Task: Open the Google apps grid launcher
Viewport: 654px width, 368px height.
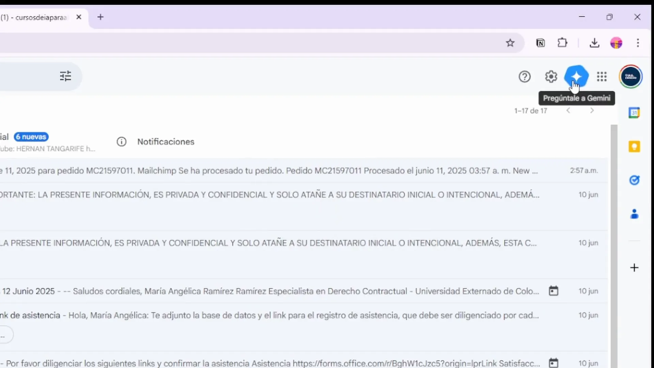Action: (602, 76)
